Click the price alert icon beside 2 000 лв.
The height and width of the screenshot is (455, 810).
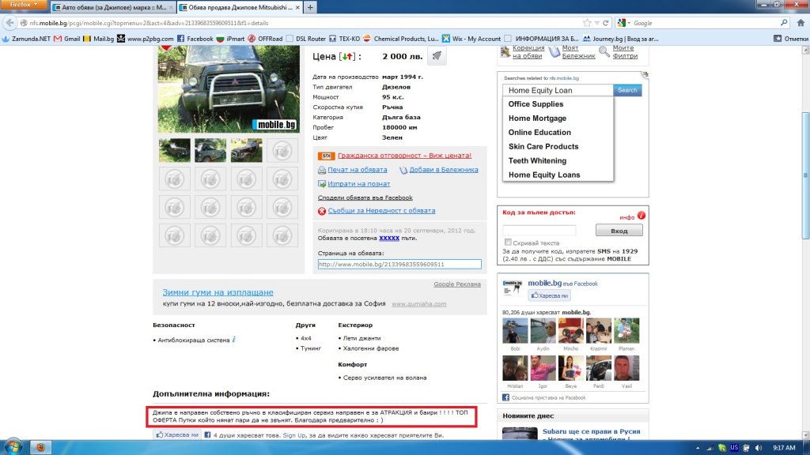coord(437,56)
